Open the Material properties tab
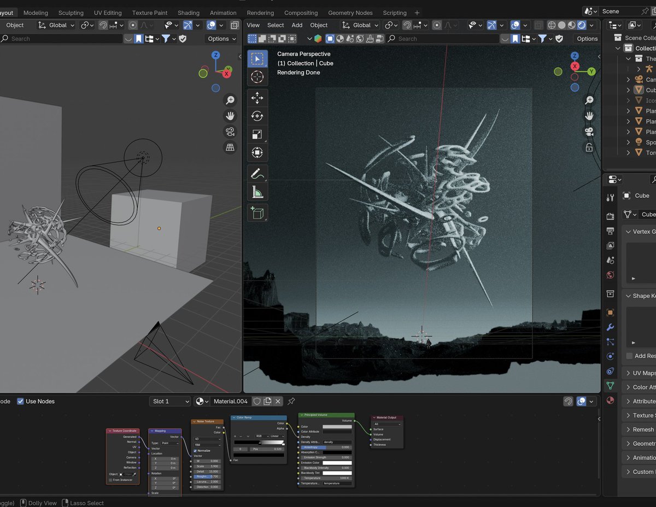656x507 pixels. coord(611,400)
